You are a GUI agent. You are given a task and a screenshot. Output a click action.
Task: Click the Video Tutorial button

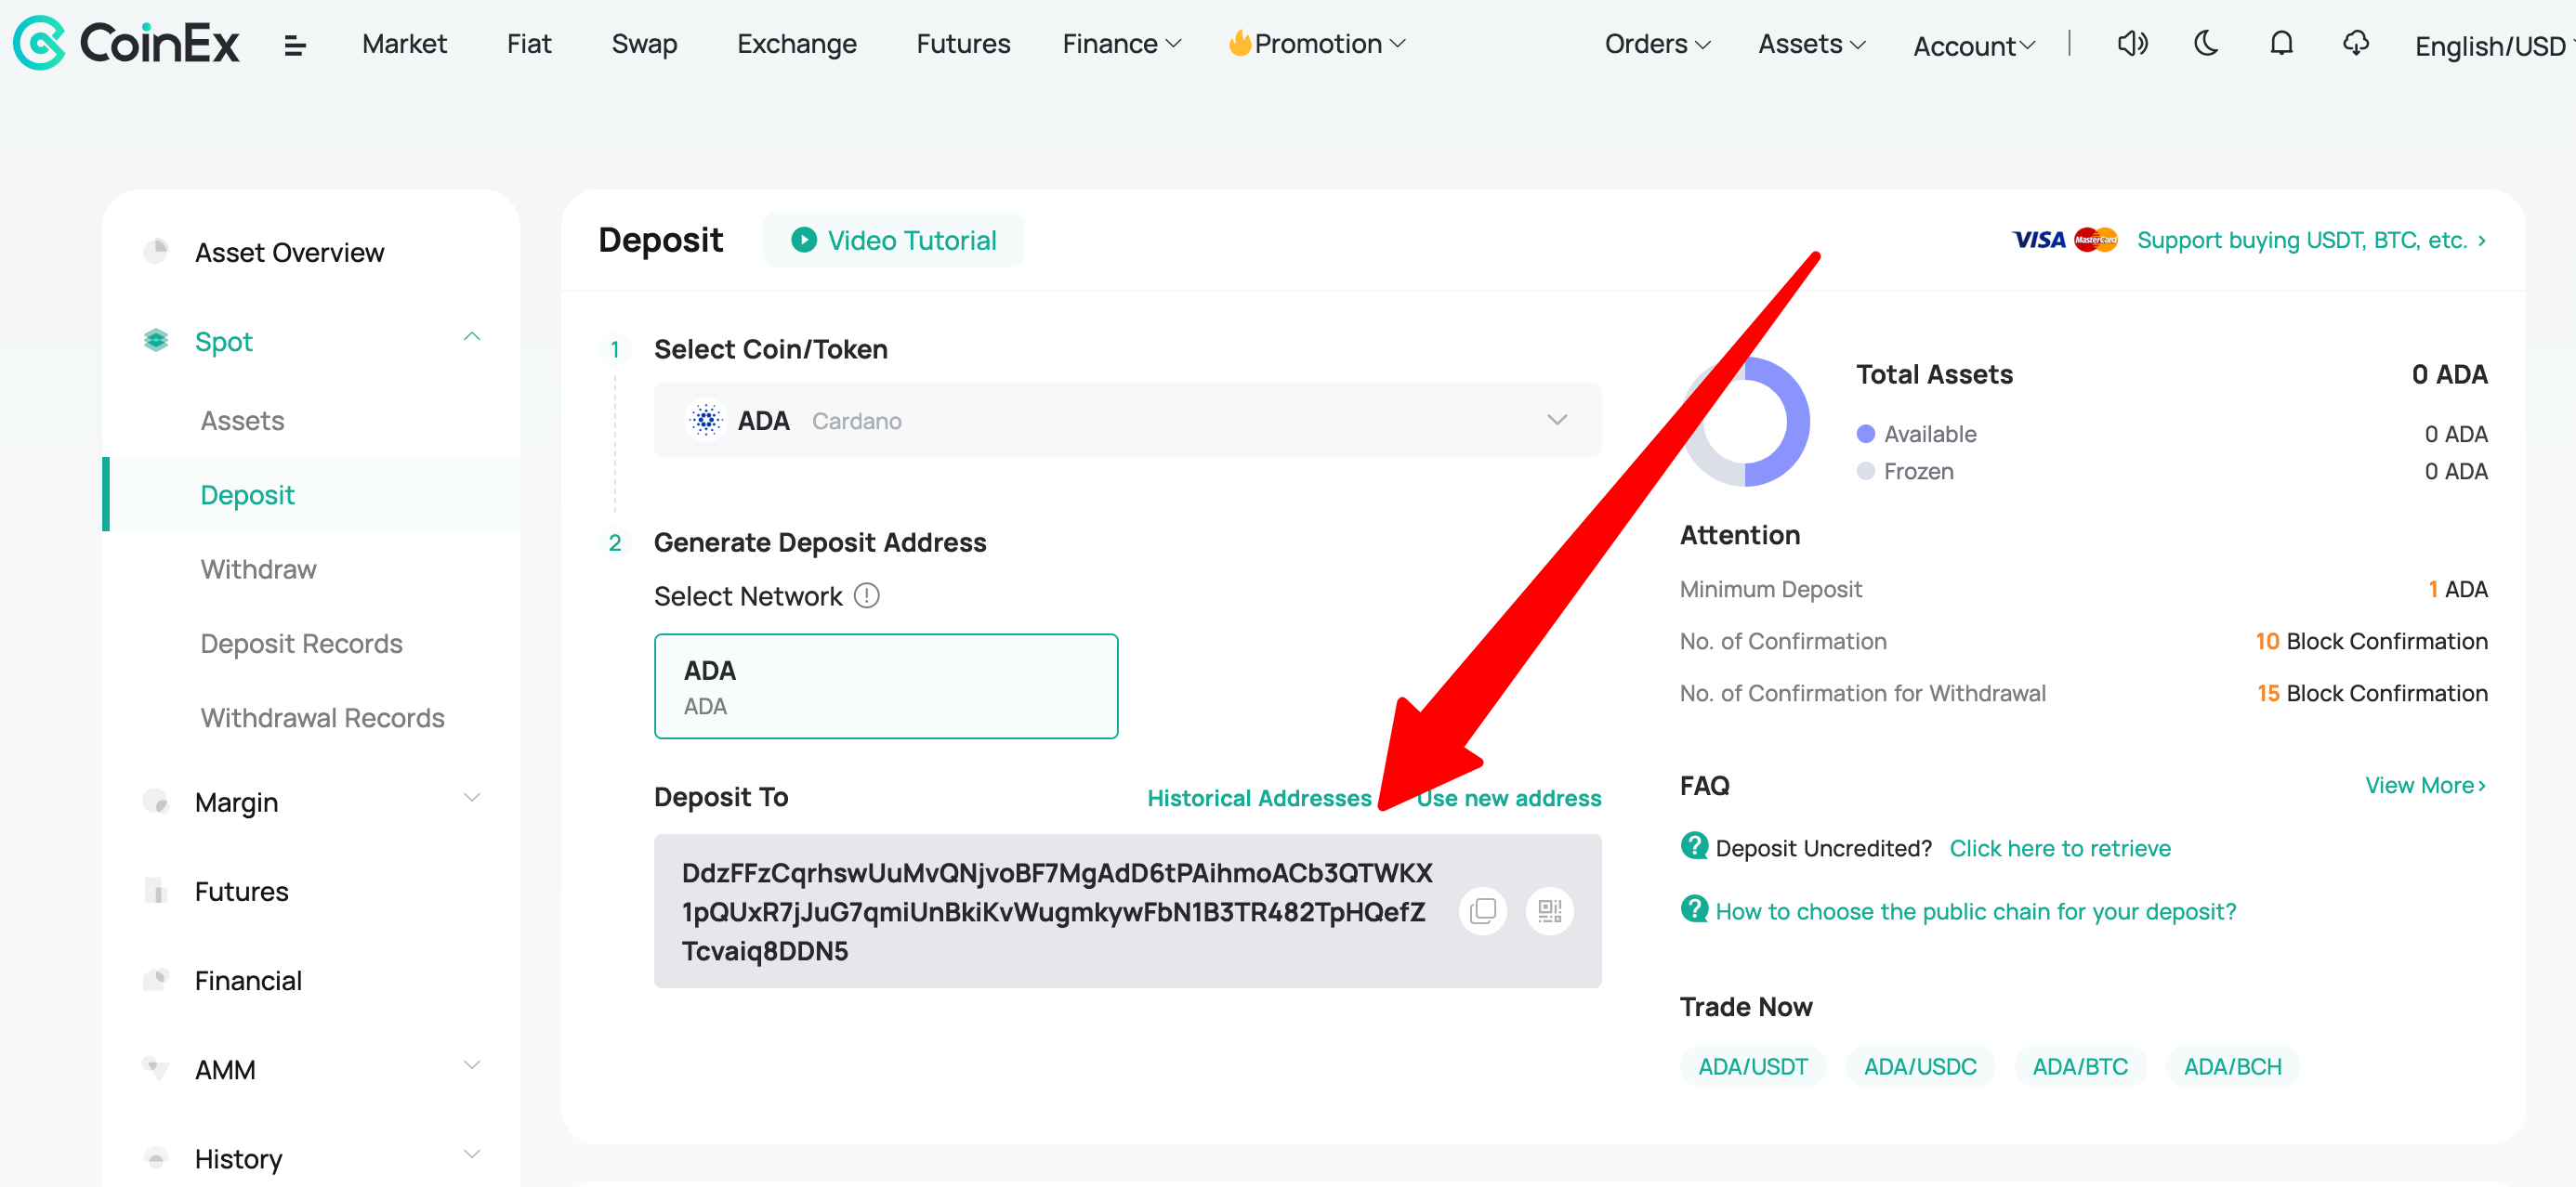point(895,240)
